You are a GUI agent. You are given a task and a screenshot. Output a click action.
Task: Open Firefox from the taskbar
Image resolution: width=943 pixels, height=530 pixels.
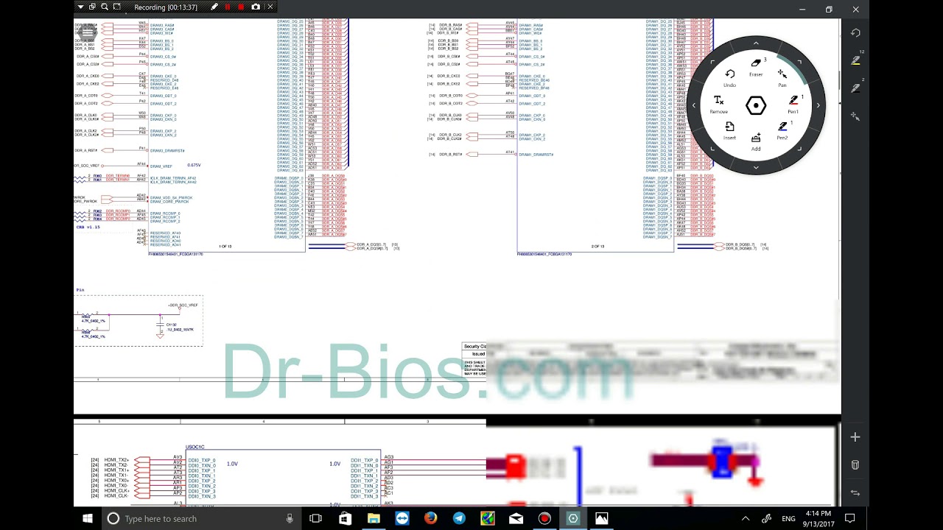(x=430, y=518)
